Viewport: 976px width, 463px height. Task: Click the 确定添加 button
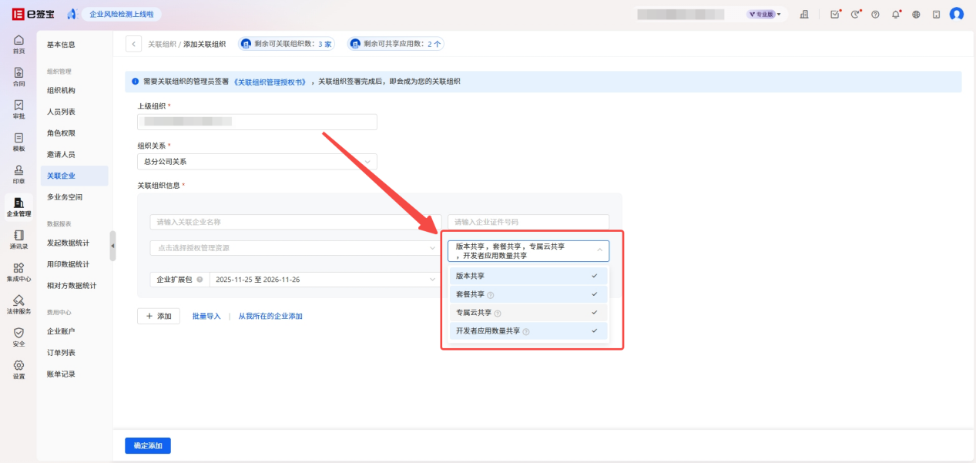pos(148,445)
